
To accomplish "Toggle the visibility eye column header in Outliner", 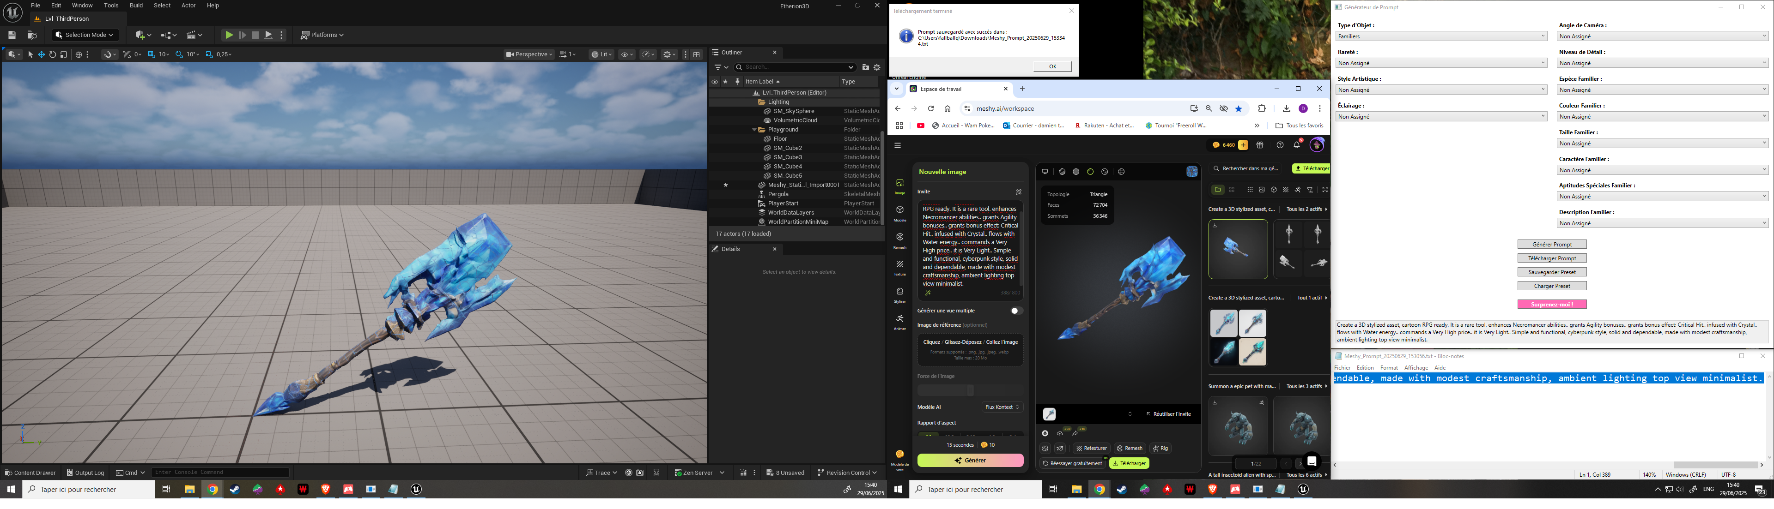I will (714, 82).
